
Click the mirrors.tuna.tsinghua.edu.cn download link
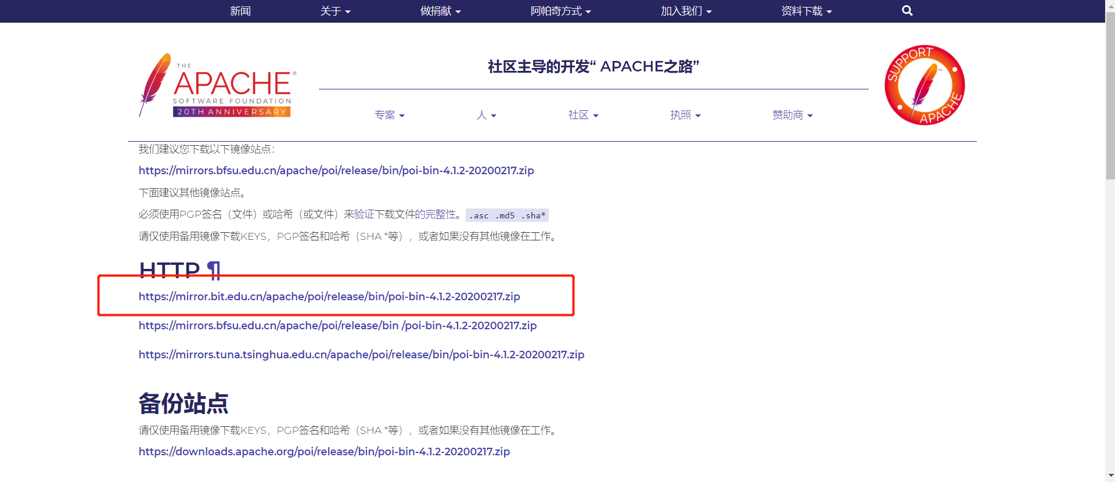click(361, 354)
